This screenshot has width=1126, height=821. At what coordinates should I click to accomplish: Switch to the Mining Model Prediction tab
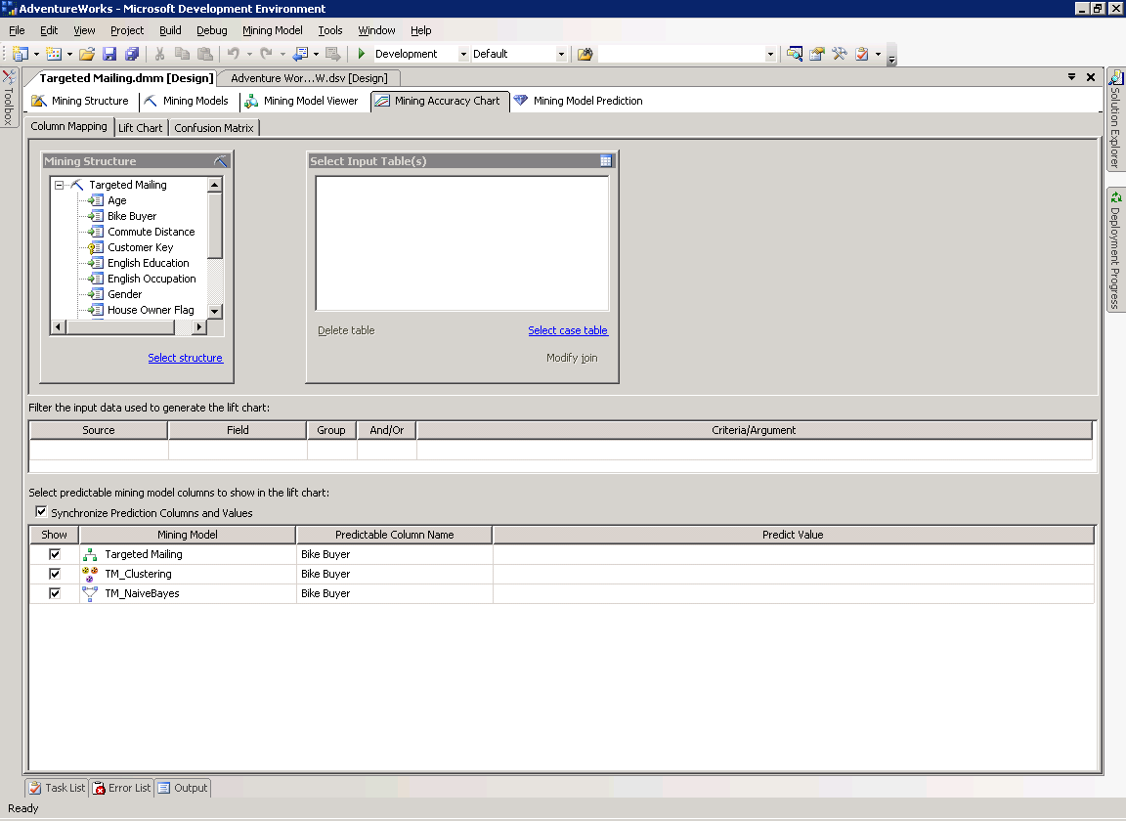point(578,101)
